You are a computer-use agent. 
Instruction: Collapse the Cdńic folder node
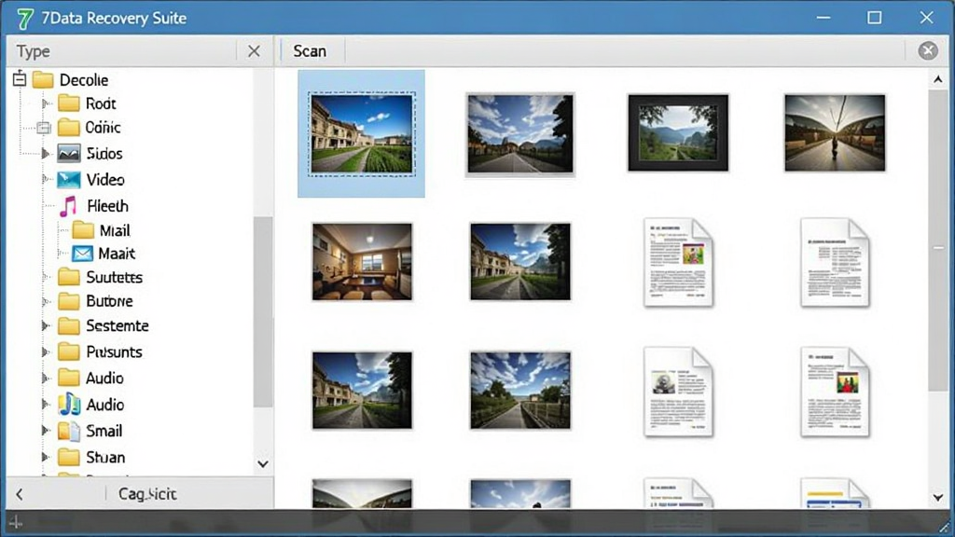click(x=43, y=128)
